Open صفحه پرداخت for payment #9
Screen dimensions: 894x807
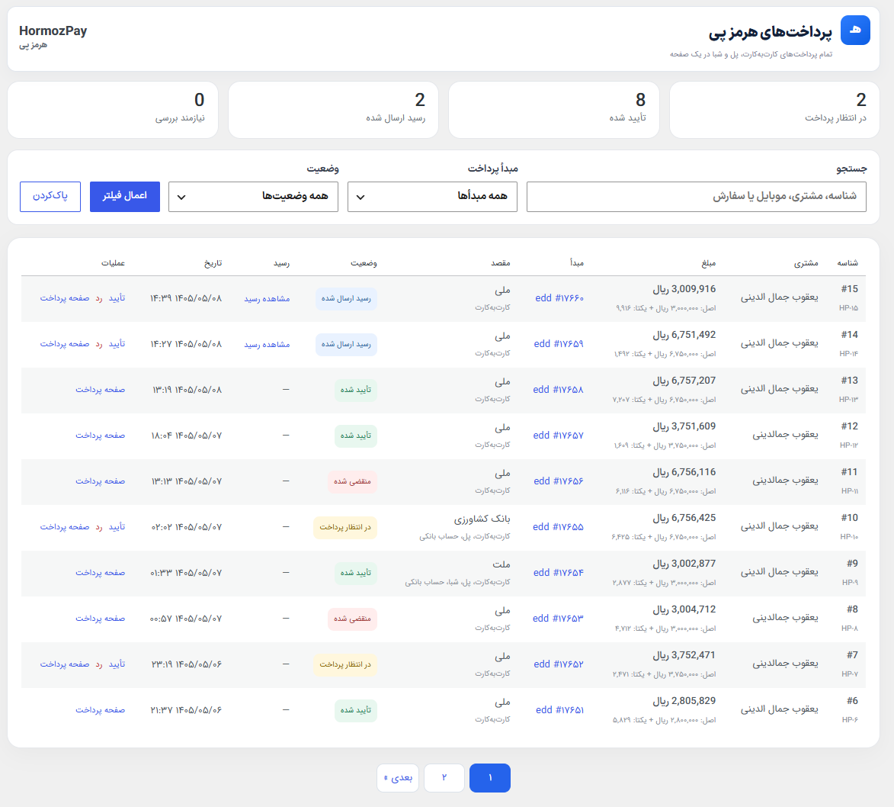point(101,572)
